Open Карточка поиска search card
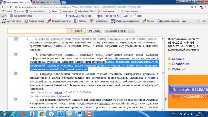The height and width of the screenshot is (117, 208). coord(34,21)
